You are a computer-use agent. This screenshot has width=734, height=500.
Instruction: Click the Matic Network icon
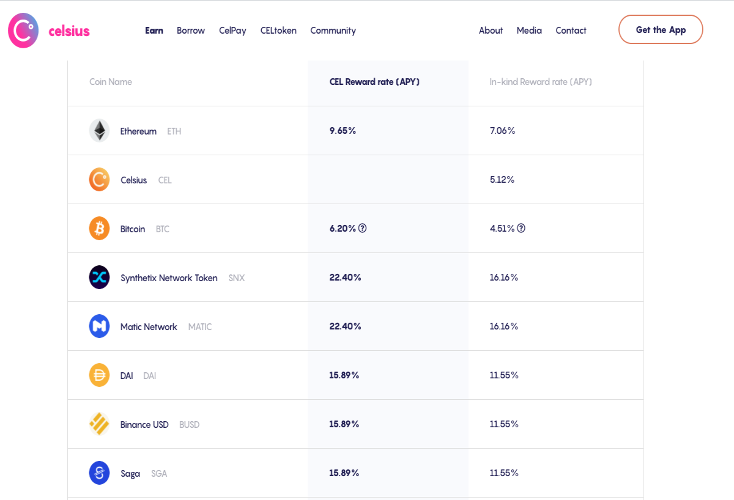click(99, 326)
